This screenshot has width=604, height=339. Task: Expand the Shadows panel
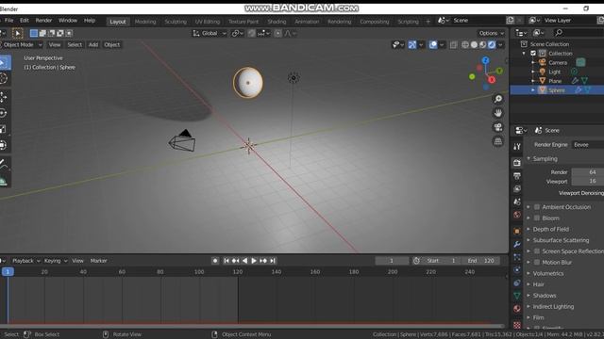545,296
